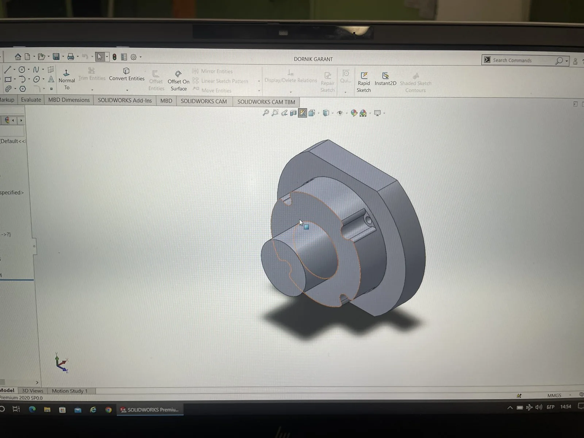Click the Home icon in quick toolbar

click(18, 57)
